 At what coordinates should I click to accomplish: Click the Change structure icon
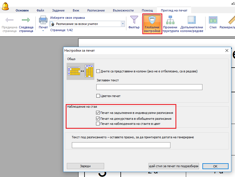pos(170,20)
